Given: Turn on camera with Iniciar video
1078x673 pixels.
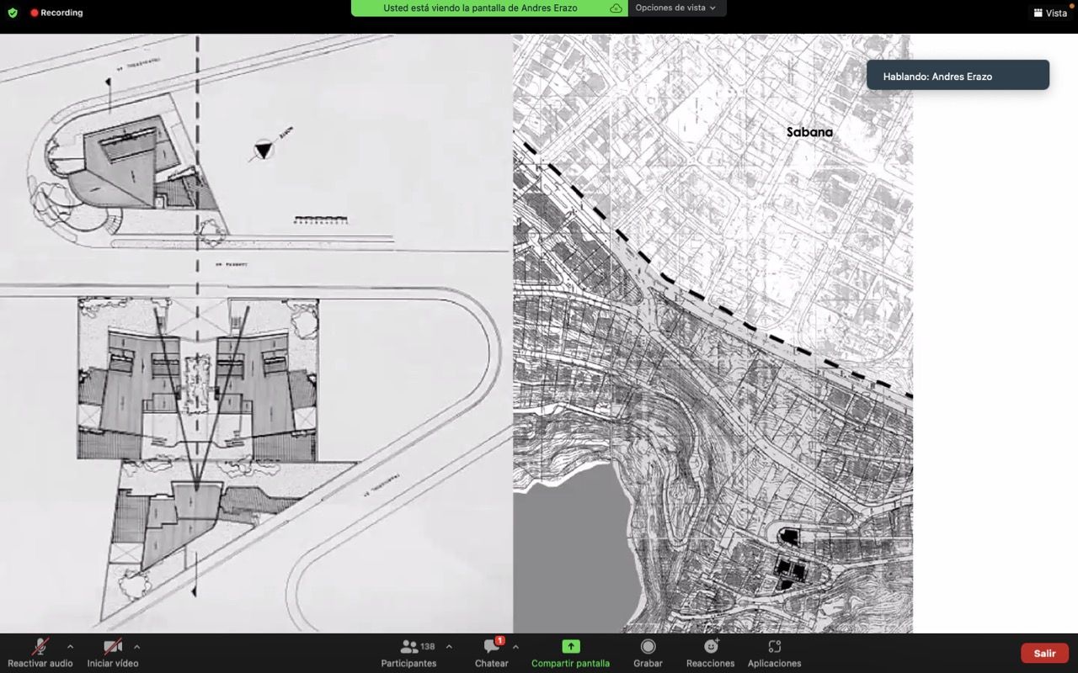Looking at the screenshot, I should tap(113, 652).
